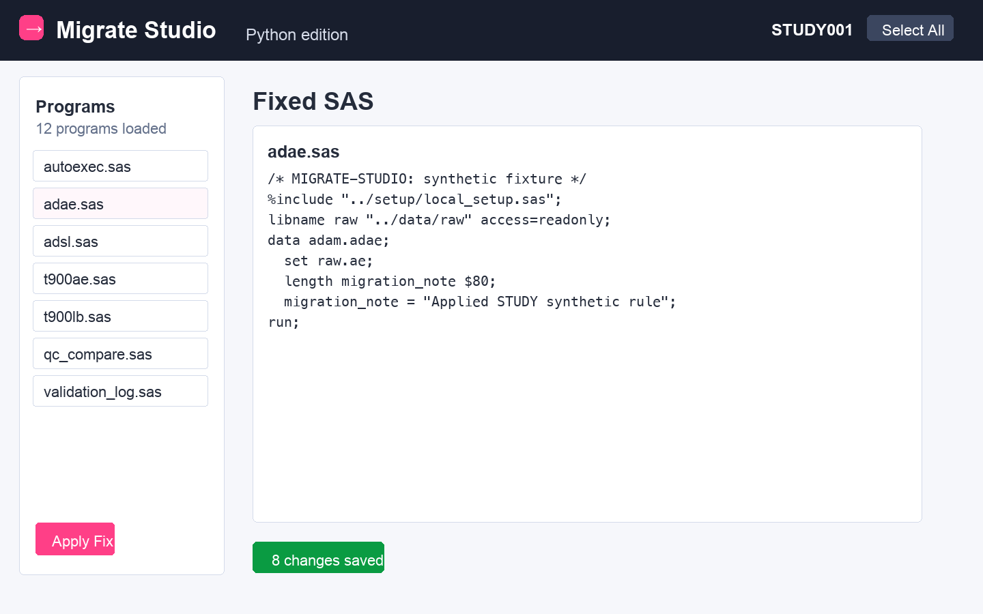Open the t900lb.sas program
The image size is (983, 614).
tap(120, 316)
